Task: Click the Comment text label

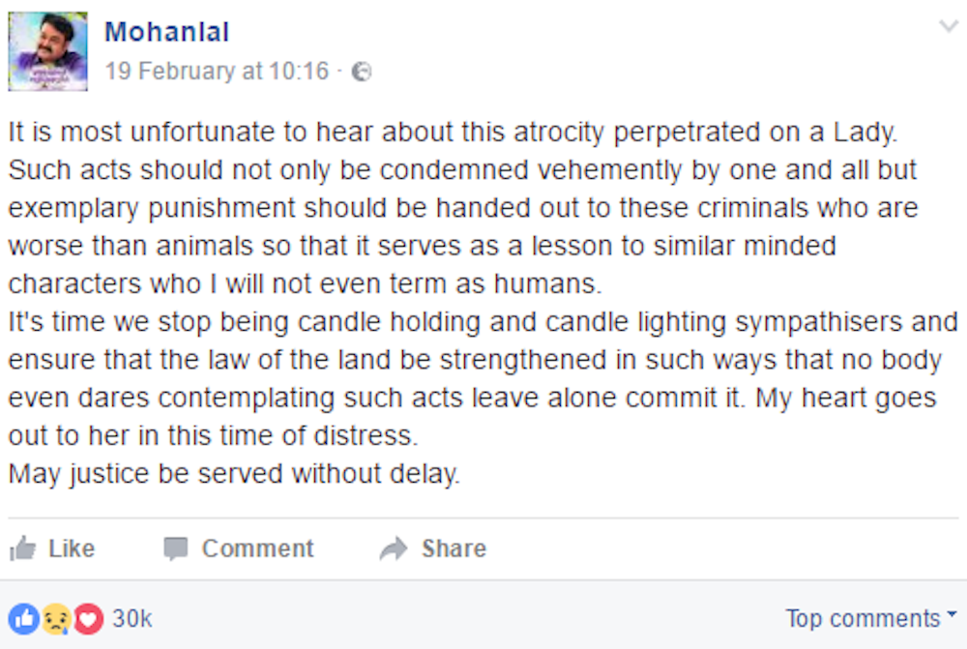Action: coord(258,548)
